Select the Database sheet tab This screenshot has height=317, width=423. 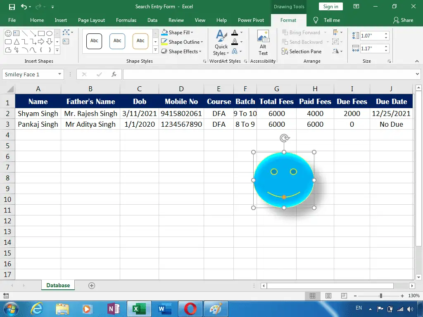click(x=58, y=286)
